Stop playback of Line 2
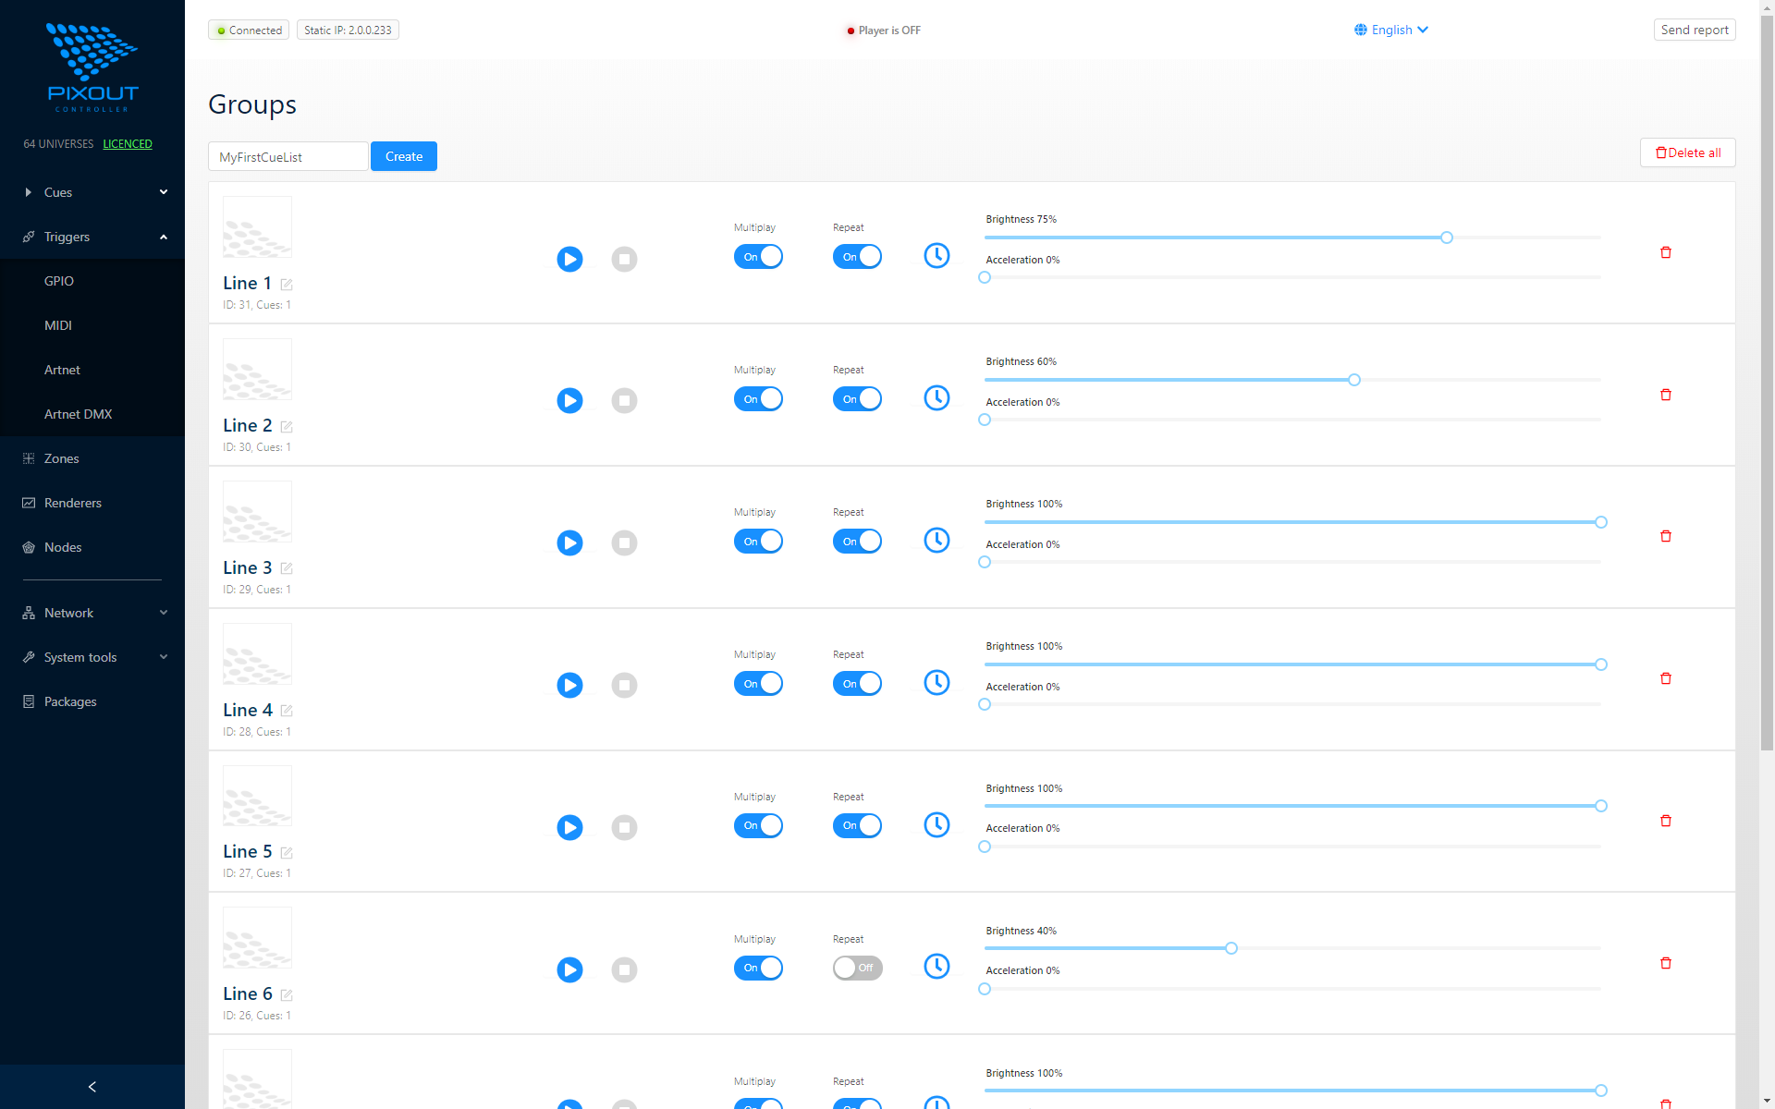This screenshot has height=1109, width=1775. coord(624,400)
